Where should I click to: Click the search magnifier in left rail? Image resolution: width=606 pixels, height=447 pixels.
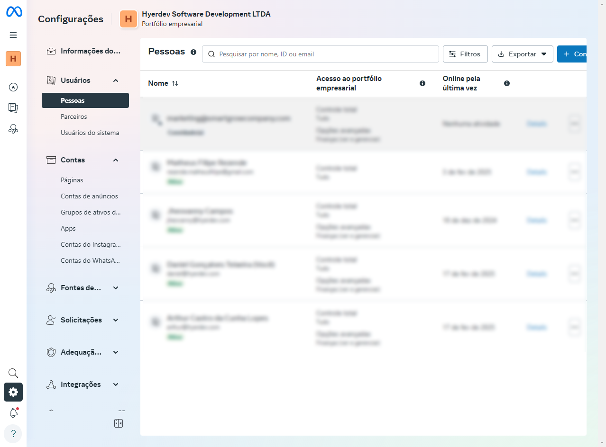[13, 373]
